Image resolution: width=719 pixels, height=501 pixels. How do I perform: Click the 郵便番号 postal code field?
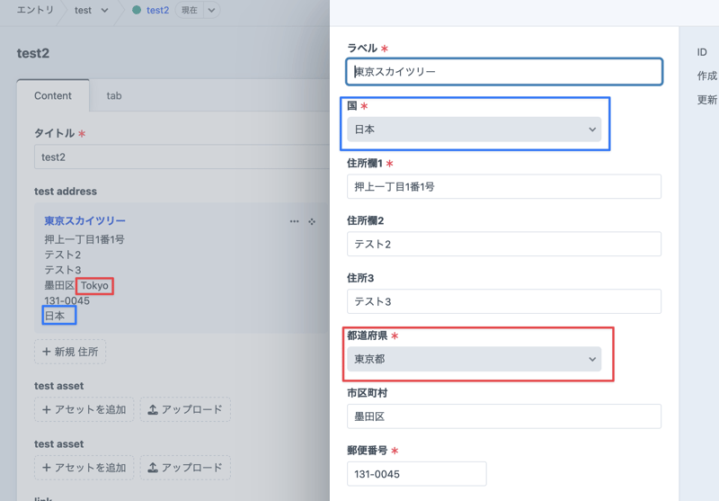pos(416,474)
